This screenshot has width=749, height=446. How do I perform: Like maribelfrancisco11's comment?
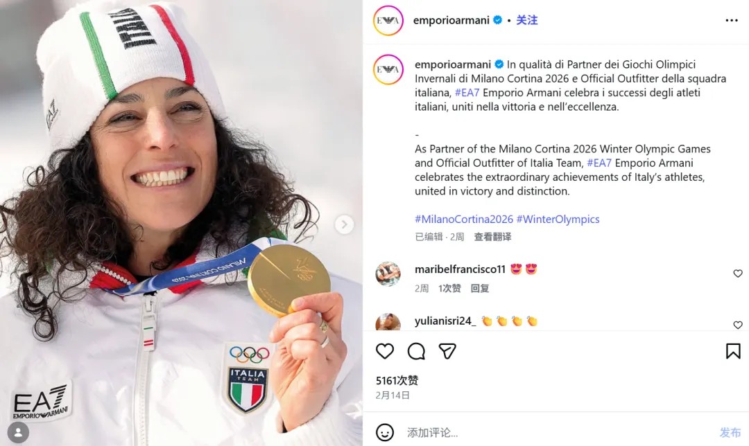737,274
